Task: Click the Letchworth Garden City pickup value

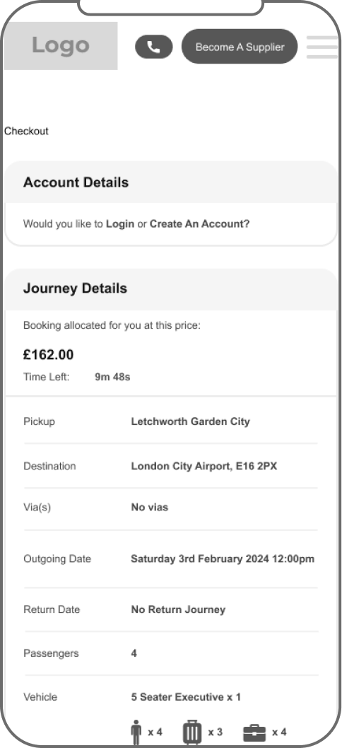Action: click(190, 421)
